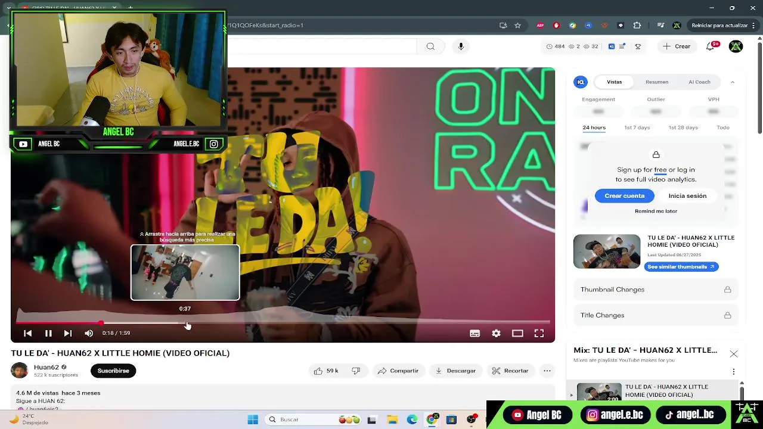Open the media controls icon in Chrome toolbar
This screenshot has width=763, height=429.
point(660,26)
